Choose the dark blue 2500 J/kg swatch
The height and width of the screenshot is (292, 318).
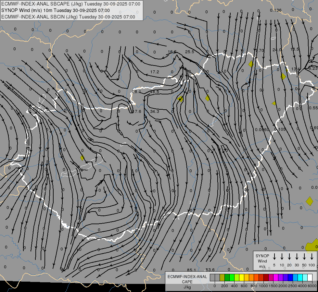pos(290,277)
